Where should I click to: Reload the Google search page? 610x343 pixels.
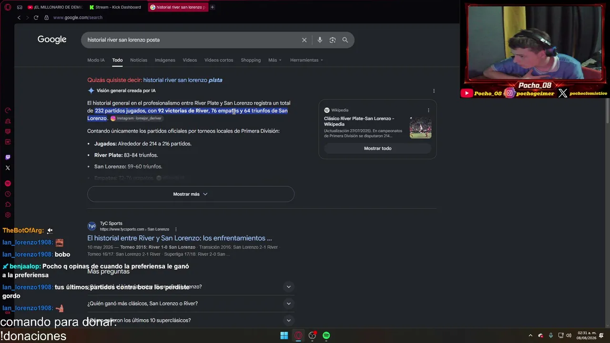pyautogui.click(x=36, y=18)
